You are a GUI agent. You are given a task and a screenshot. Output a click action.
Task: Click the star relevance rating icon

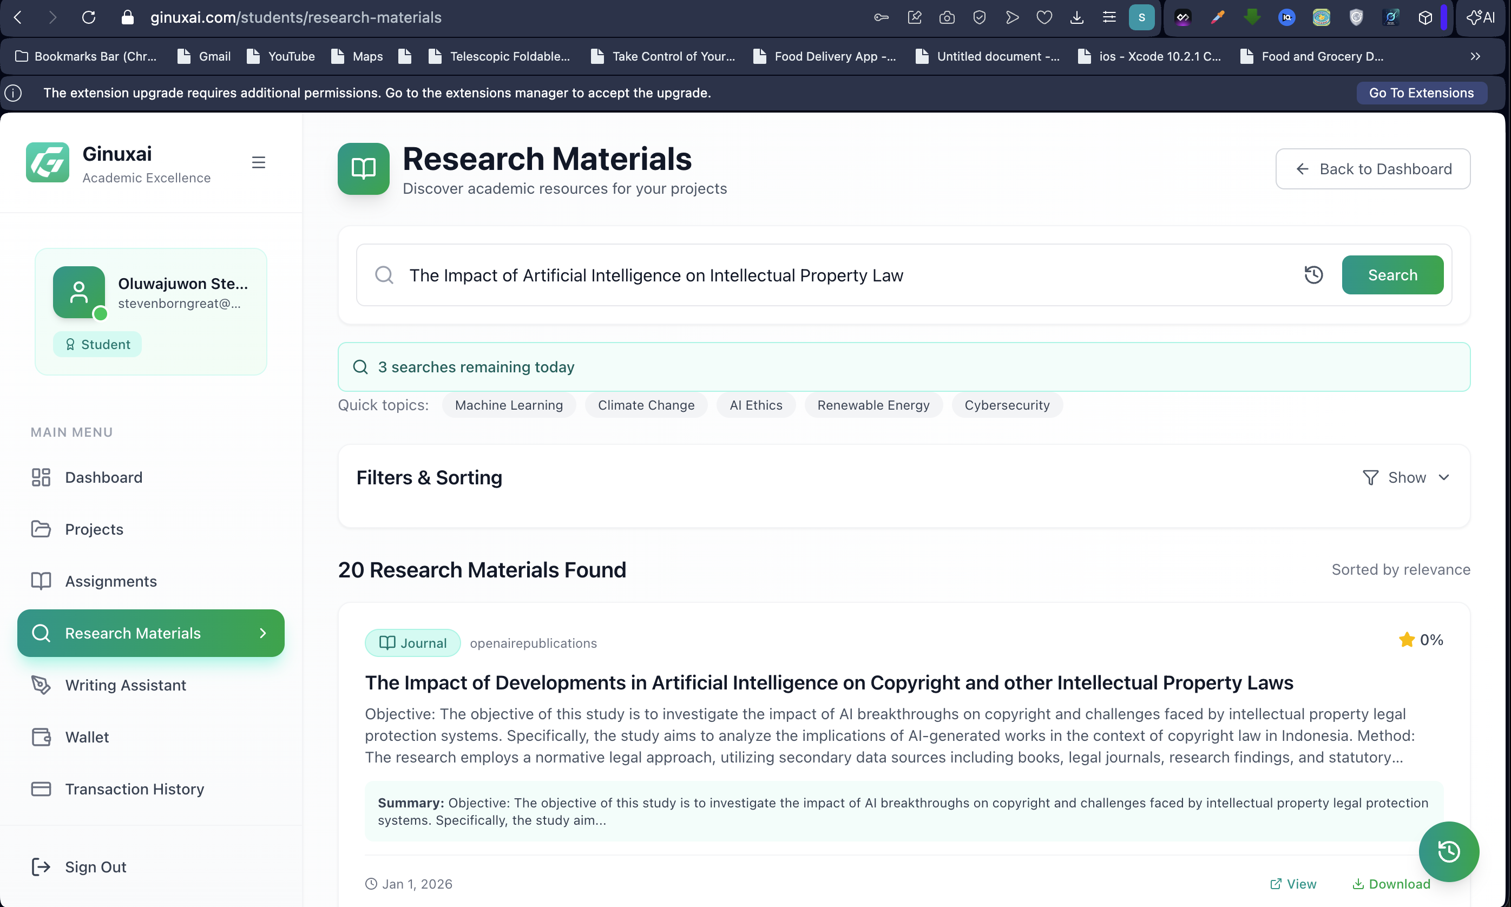[x=1406, y=640]
